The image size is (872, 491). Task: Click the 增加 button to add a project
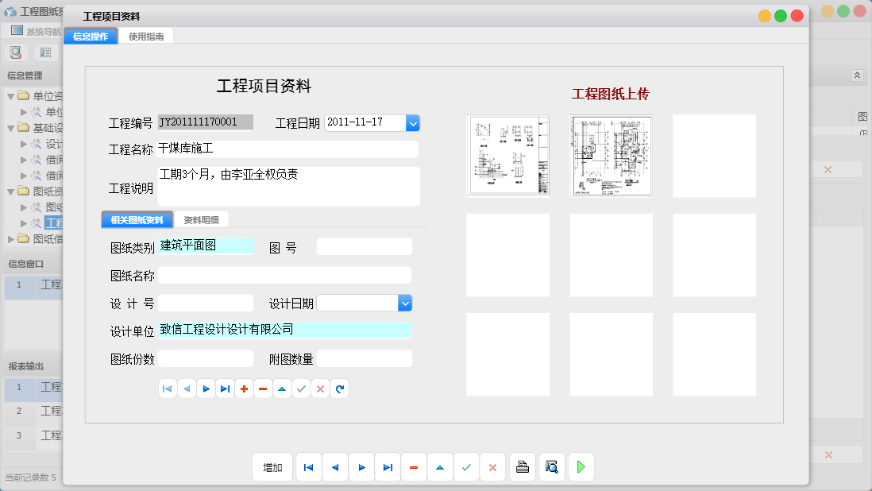click(x=272, y=467)
